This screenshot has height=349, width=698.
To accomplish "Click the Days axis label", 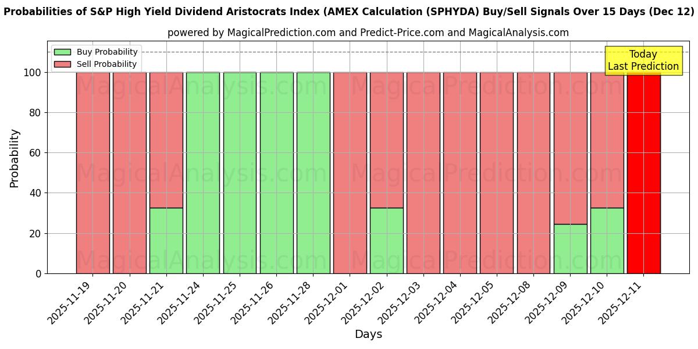I will pos(368,334).
